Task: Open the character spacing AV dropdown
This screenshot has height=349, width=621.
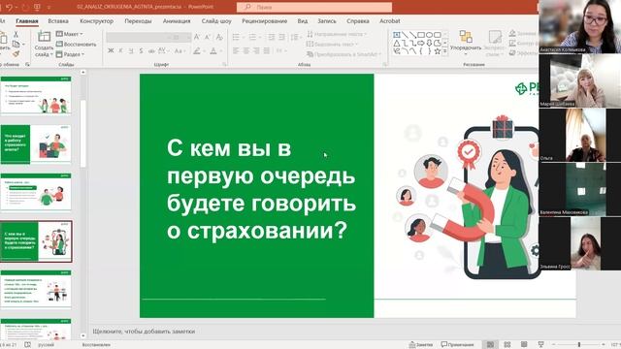Action: [163, 51]
